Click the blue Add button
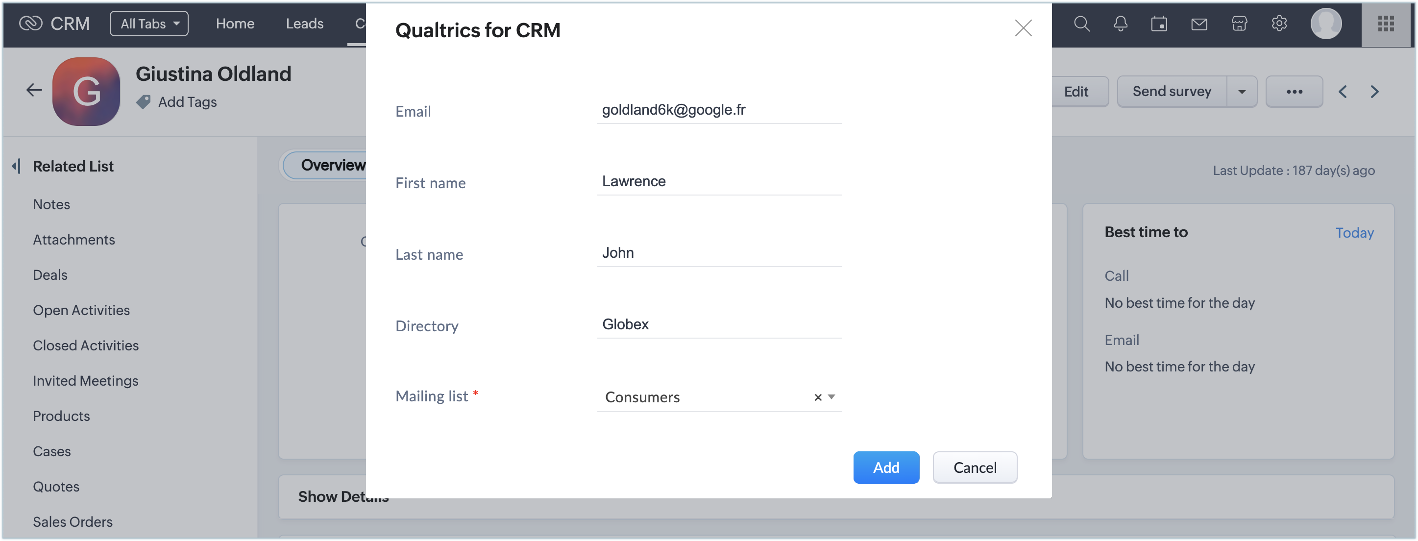This screenshot has width=1418, height=541. pos(886,467)
